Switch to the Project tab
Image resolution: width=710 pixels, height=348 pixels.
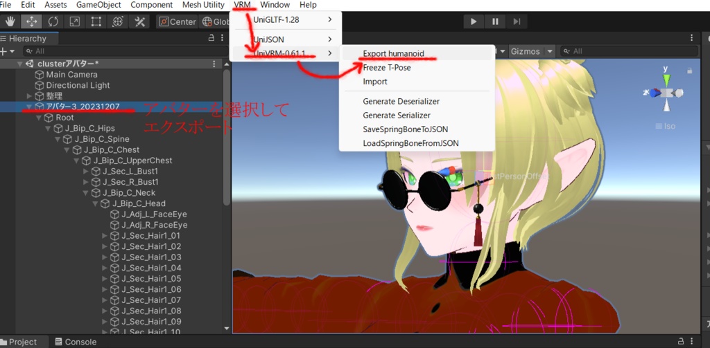(x=19, y=342)
